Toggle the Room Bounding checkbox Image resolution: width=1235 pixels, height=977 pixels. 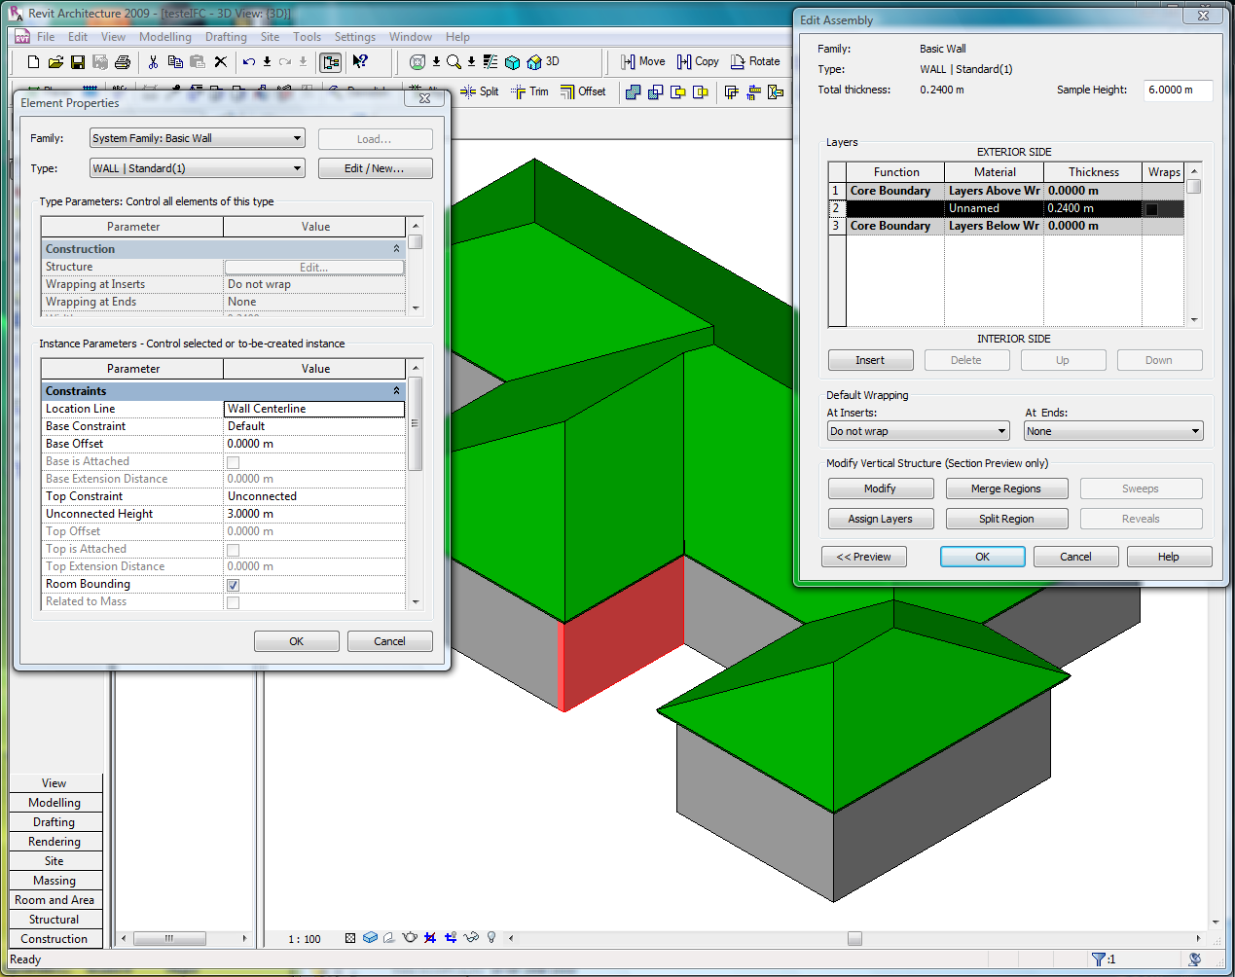pyautogui.click(x=233, y=585)
